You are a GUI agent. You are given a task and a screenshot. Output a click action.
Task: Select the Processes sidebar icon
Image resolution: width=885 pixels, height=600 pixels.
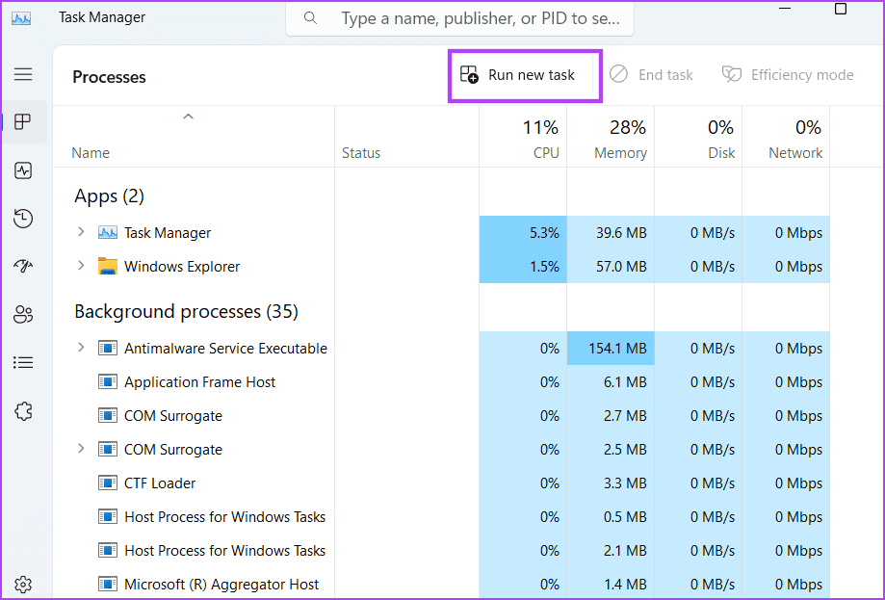point(23,122)
